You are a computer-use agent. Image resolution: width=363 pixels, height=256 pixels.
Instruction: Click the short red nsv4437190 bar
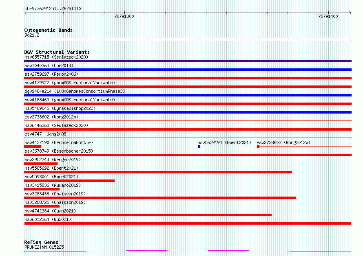pyautogui.click(x=33, y=147)
